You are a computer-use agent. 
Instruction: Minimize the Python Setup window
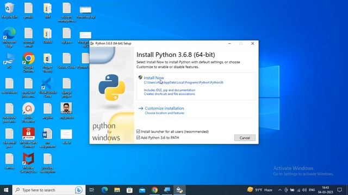tap(229, 43)
